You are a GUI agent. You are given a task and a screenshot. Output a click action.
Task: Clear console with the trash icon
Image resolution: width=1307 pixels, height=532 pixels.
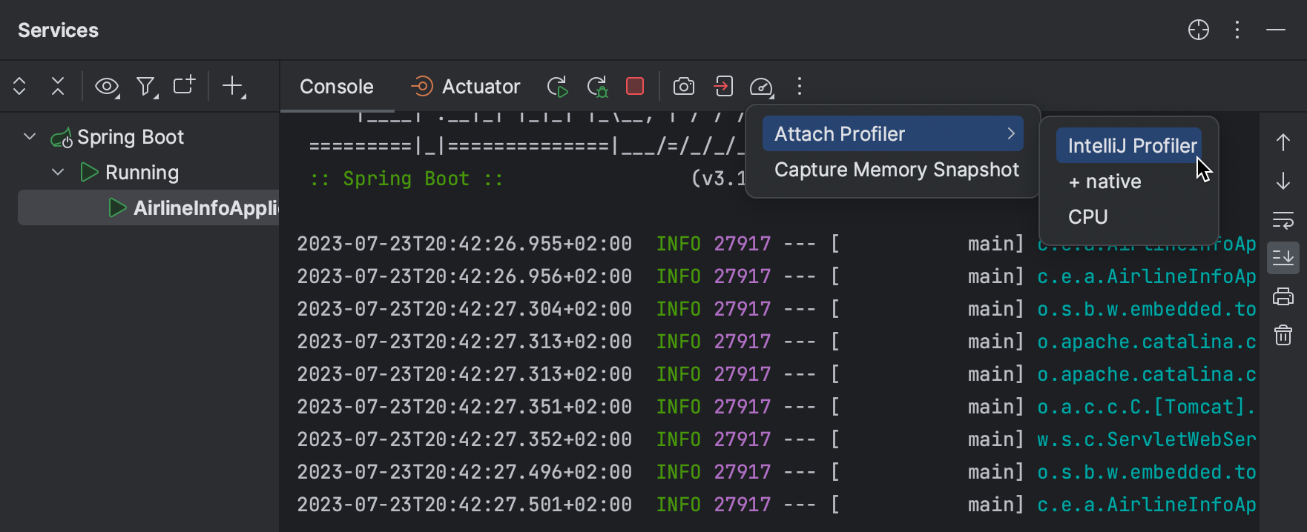tap(1283, 335)
